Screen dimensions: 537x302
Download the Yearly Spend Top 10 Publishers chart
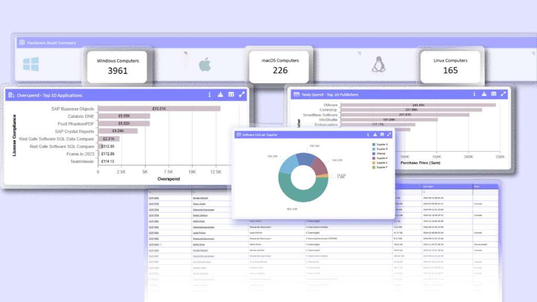(484, 94)
